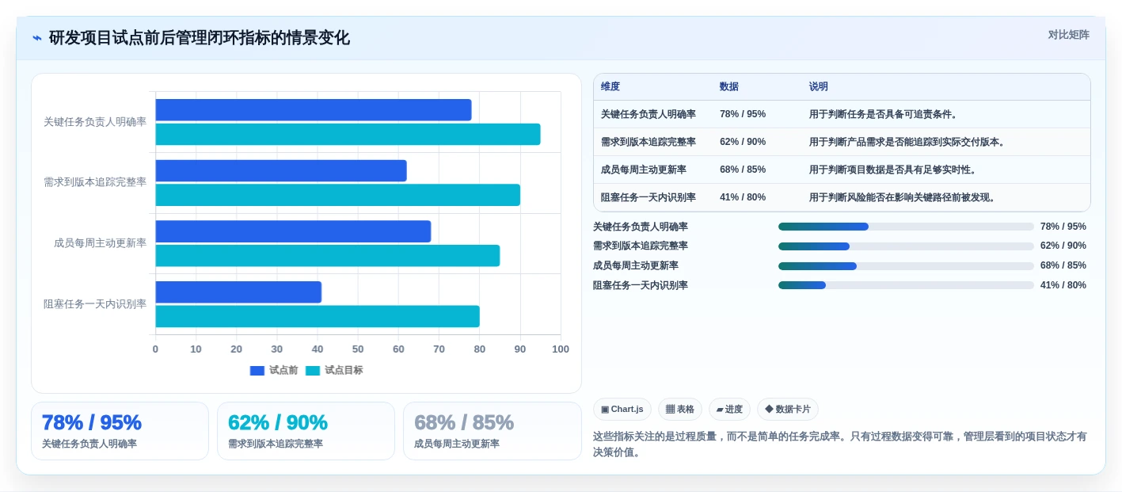This screenshot has width=1122, height=492.
Task: Click the 需求到版本追踪完整率 progress bar
Action: pyautogui.click(x=906, y=246)
